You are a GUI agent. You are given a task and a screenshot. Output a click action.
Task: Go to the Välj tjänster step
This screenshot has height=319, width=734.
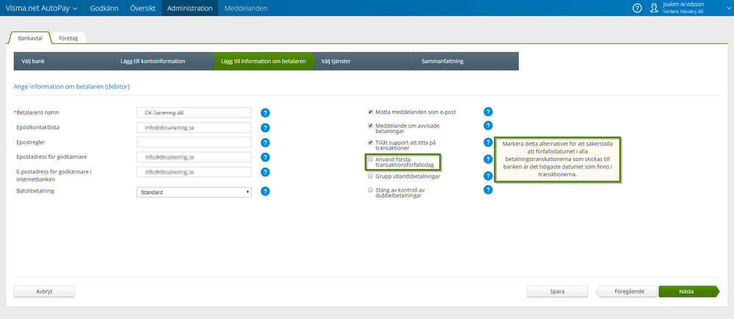click(x=364, y=61)
